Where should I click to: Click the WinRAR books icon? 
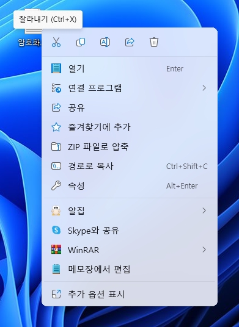56,250
